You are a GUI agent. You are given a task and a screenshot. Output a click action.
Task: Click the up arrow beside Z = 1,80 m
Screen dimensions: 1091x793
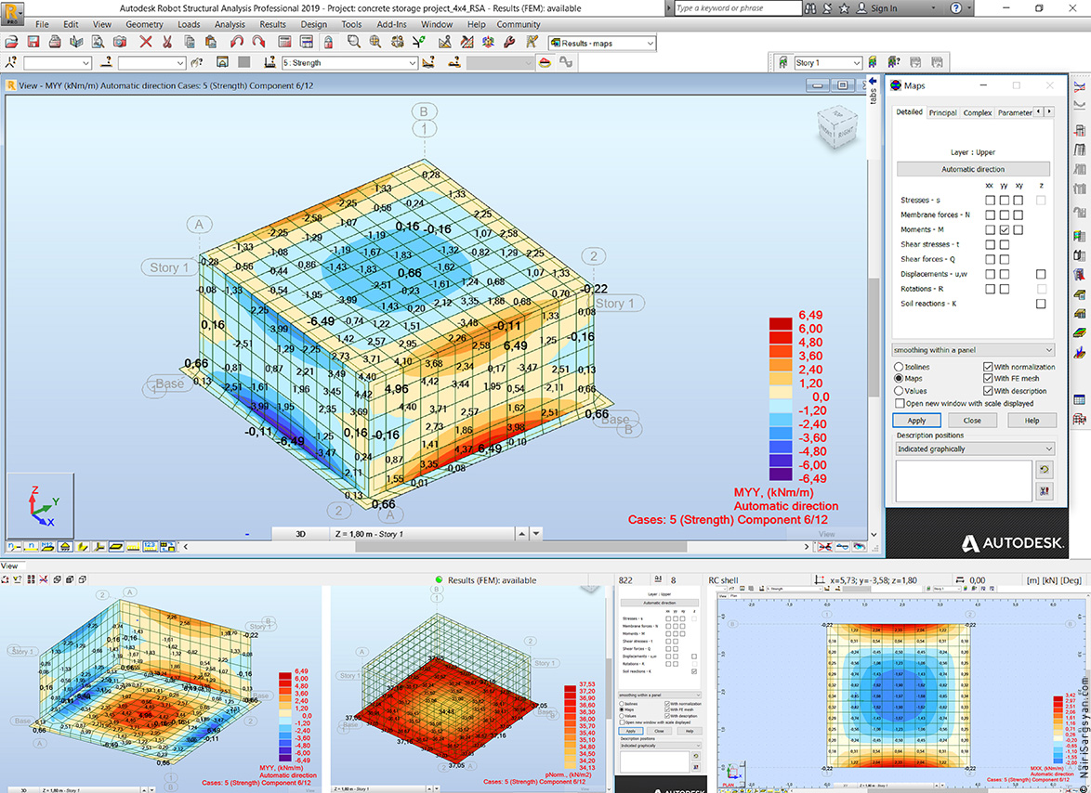pos(521,534)
